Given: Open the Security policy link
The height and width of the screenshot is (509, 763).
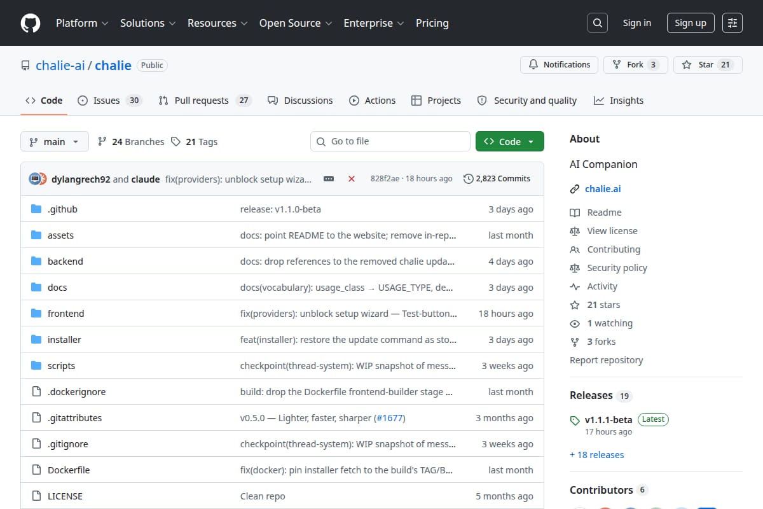Looking at the screenshot, I should click(617, 268).
